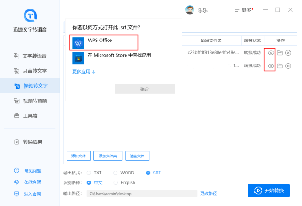Click the eye preview icon in first row

tap(271, 53)
